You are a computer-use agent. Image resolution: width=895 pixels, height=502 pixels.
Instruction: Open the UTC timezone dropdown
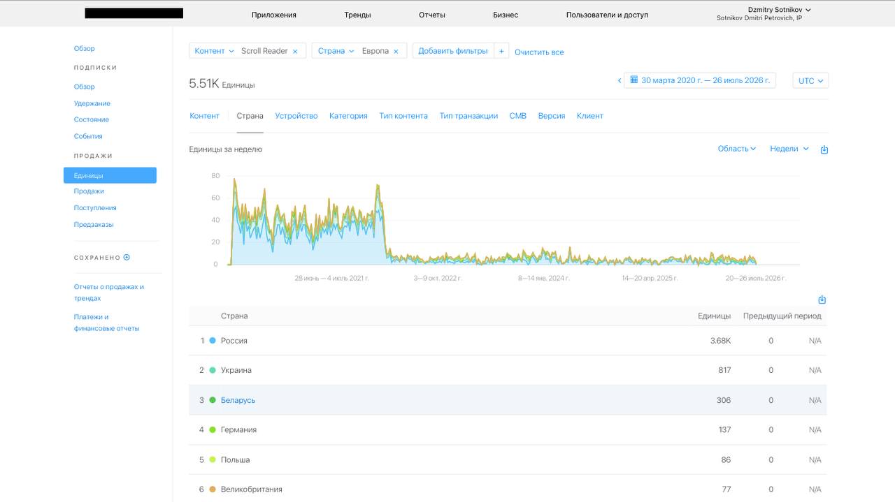(x=810, y=80)
